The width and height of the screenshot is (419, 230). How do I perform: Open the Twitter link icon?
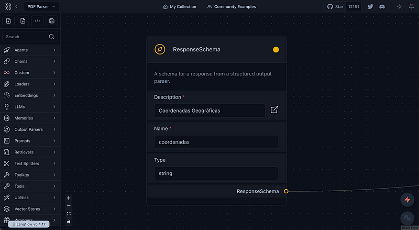[x=370, y=7]
